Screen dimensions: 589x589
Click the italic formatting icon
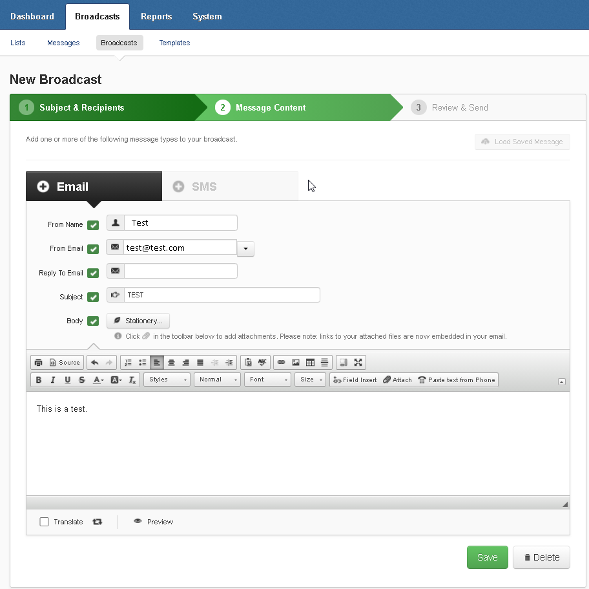click(x=53, y=380)
